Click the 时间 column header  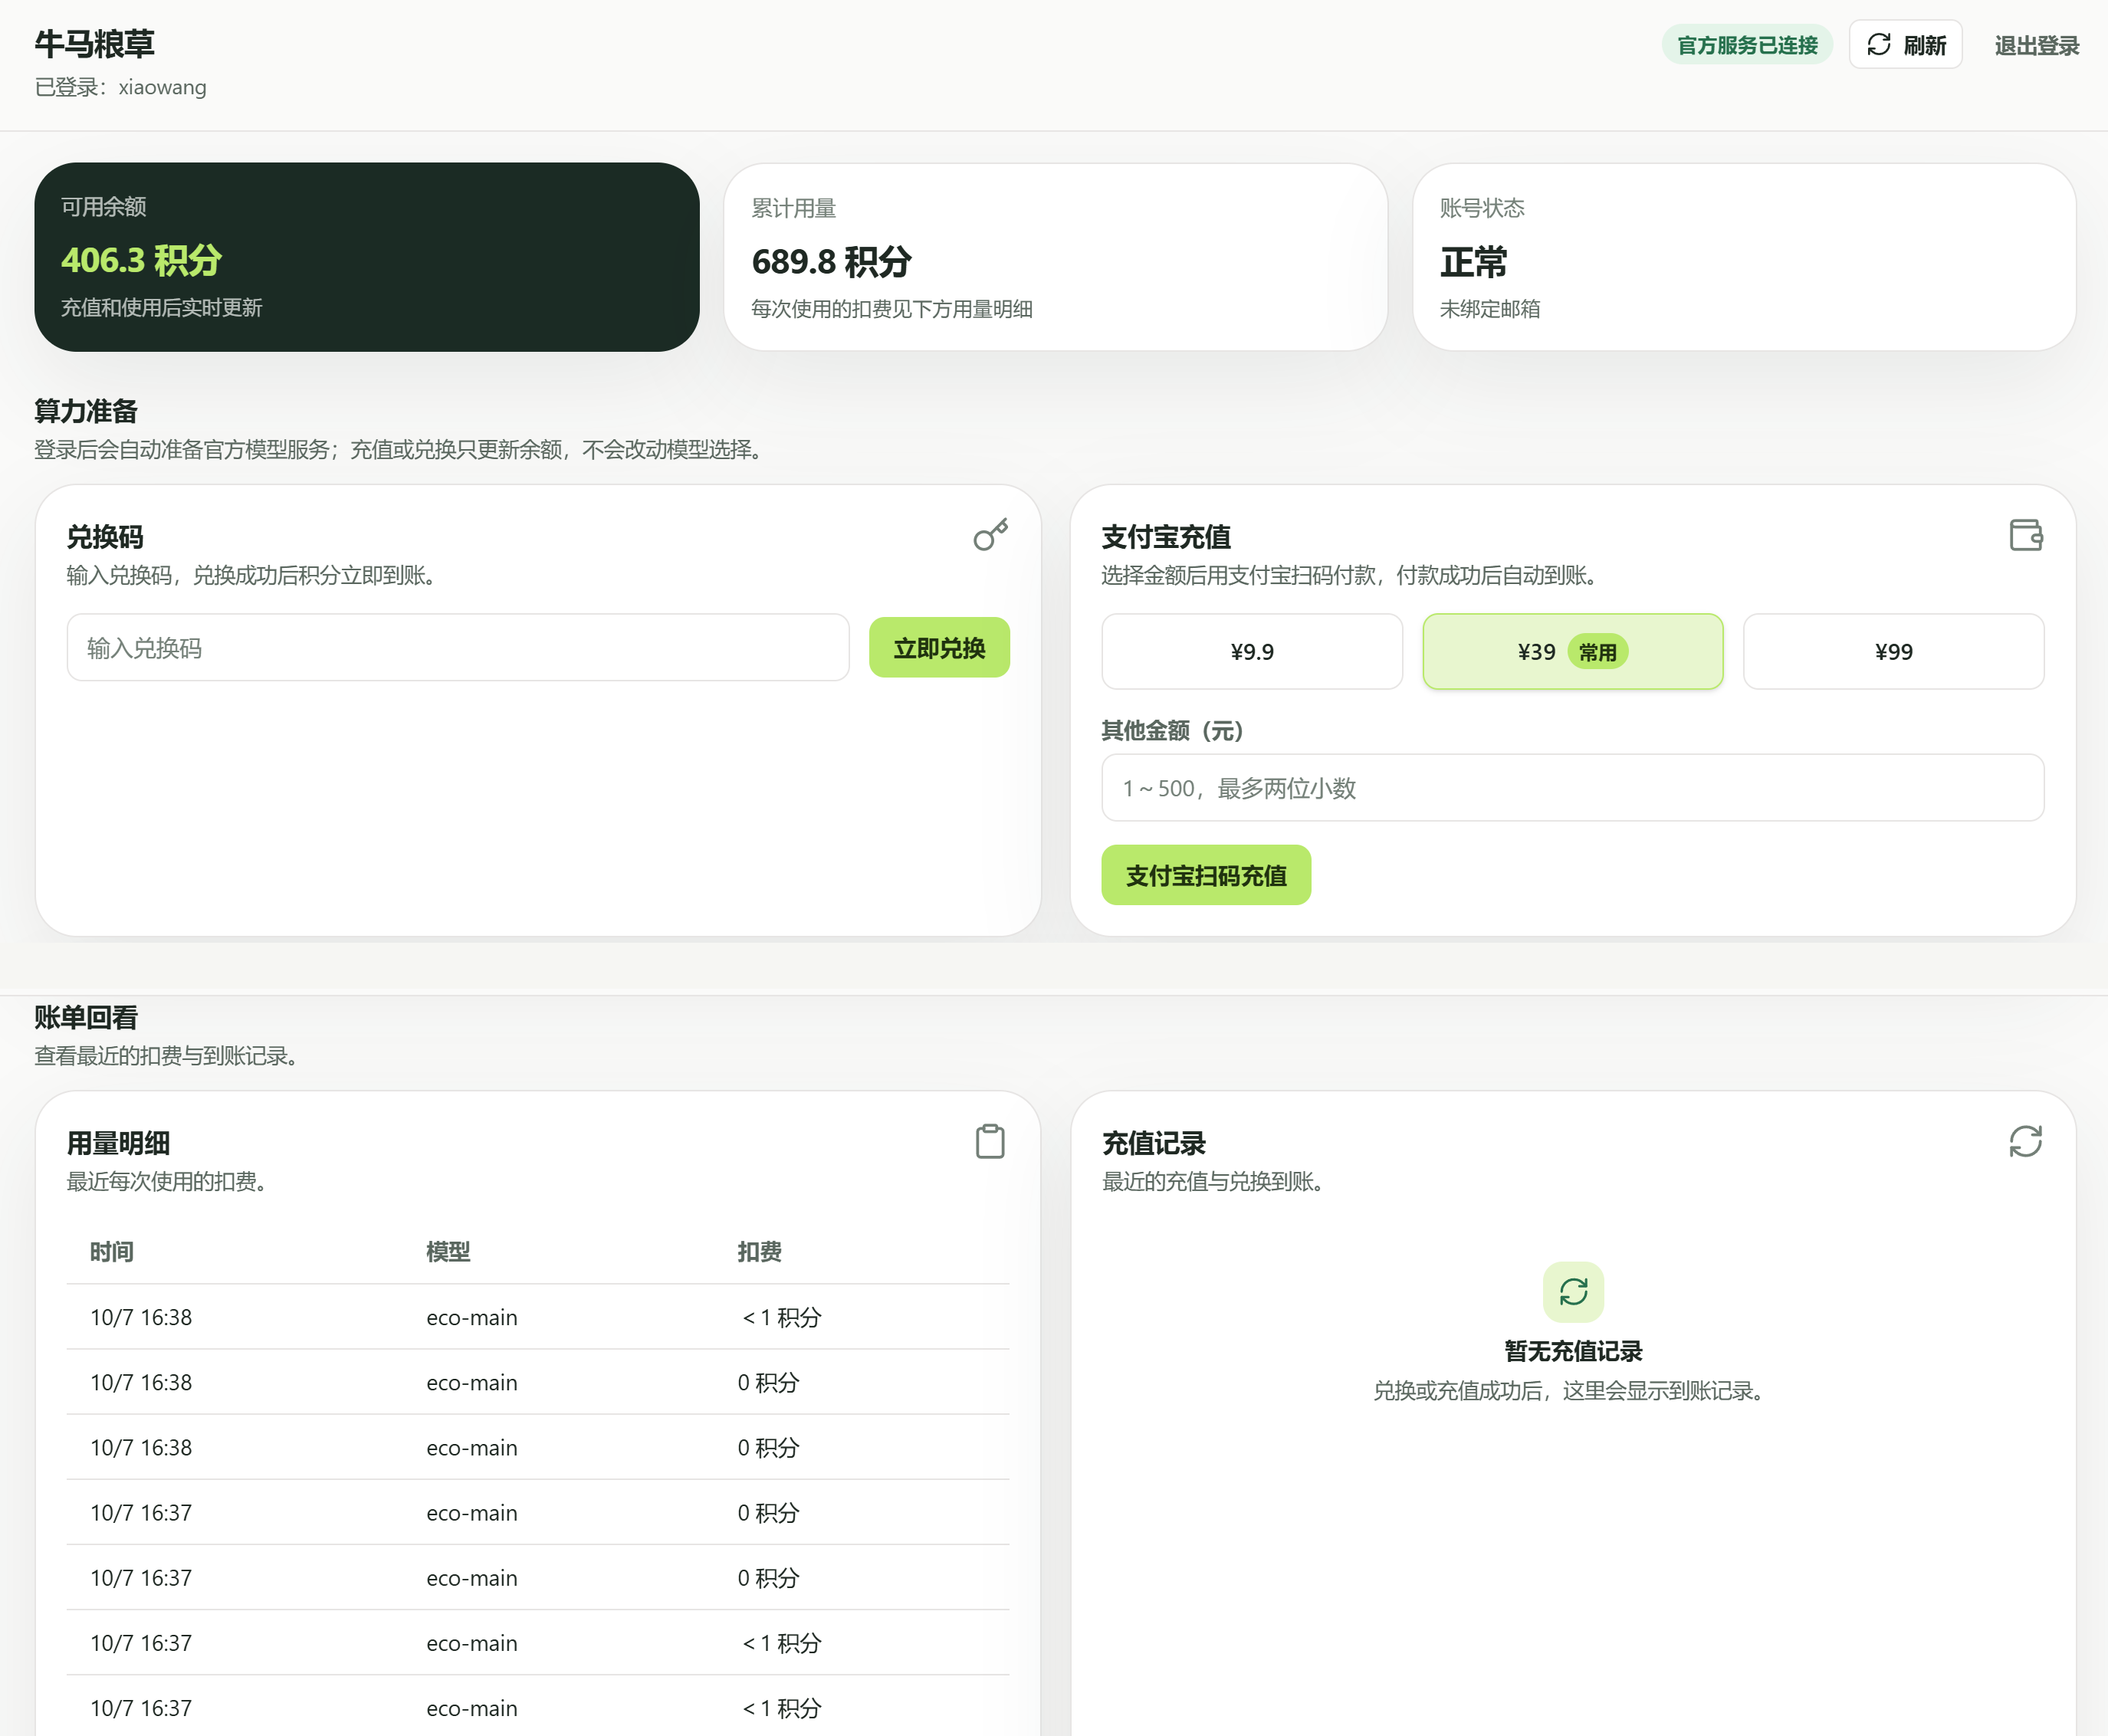click(x=112, y=1252)
